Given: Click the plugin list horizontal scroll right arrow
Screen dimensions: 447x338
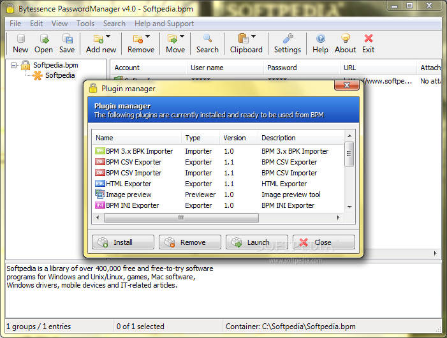Looking at the screenshot, I should (x=339, y=218).
